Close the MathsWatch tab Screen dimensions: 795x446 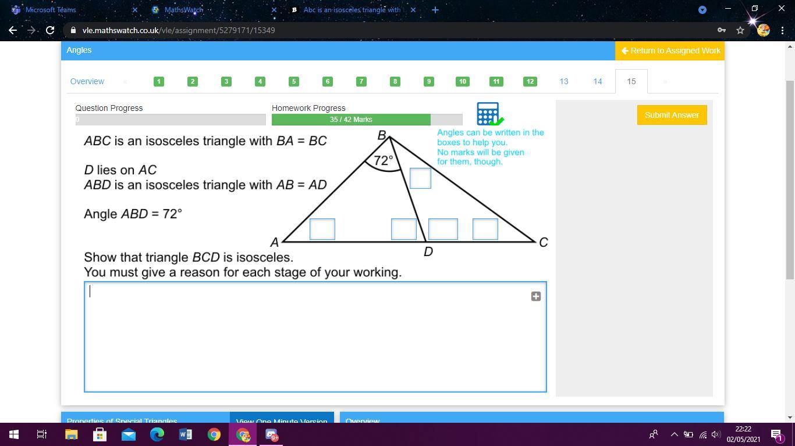click(274, 10)
